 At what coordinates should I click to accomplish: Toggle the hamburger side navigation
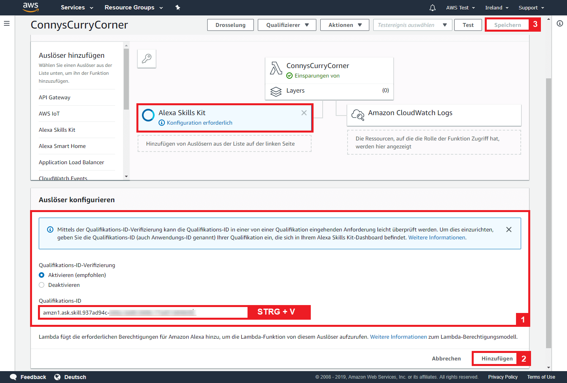[7, 23]
